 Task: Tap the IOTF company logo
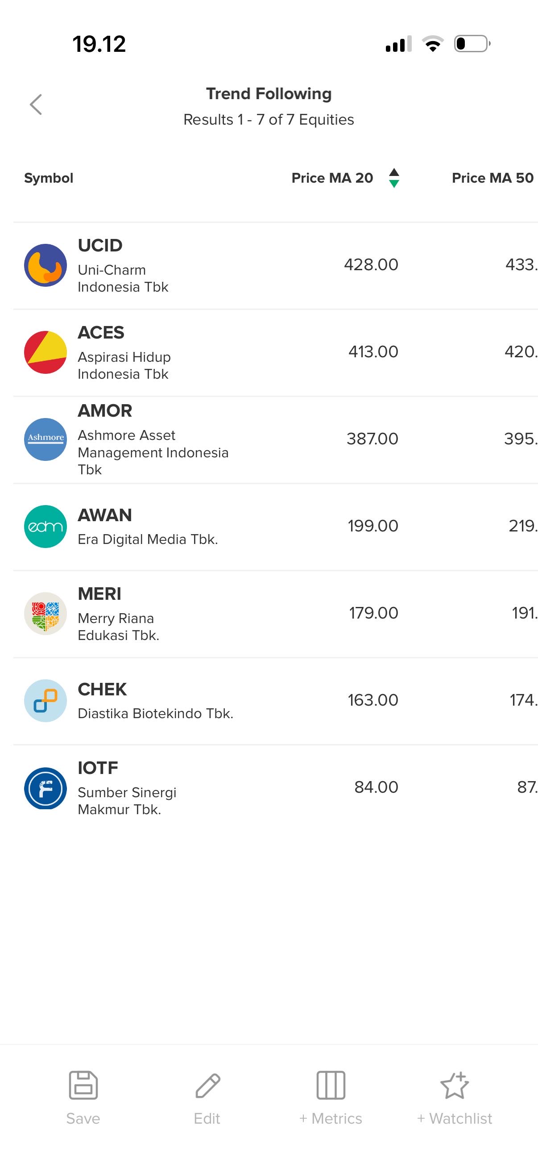click(46, 788)
